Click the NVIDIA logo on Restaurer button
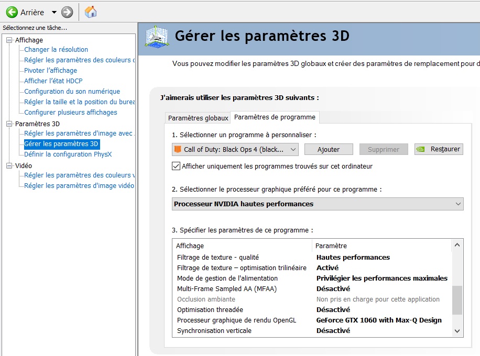Viewport: 480px width, 356px height. 421,149
